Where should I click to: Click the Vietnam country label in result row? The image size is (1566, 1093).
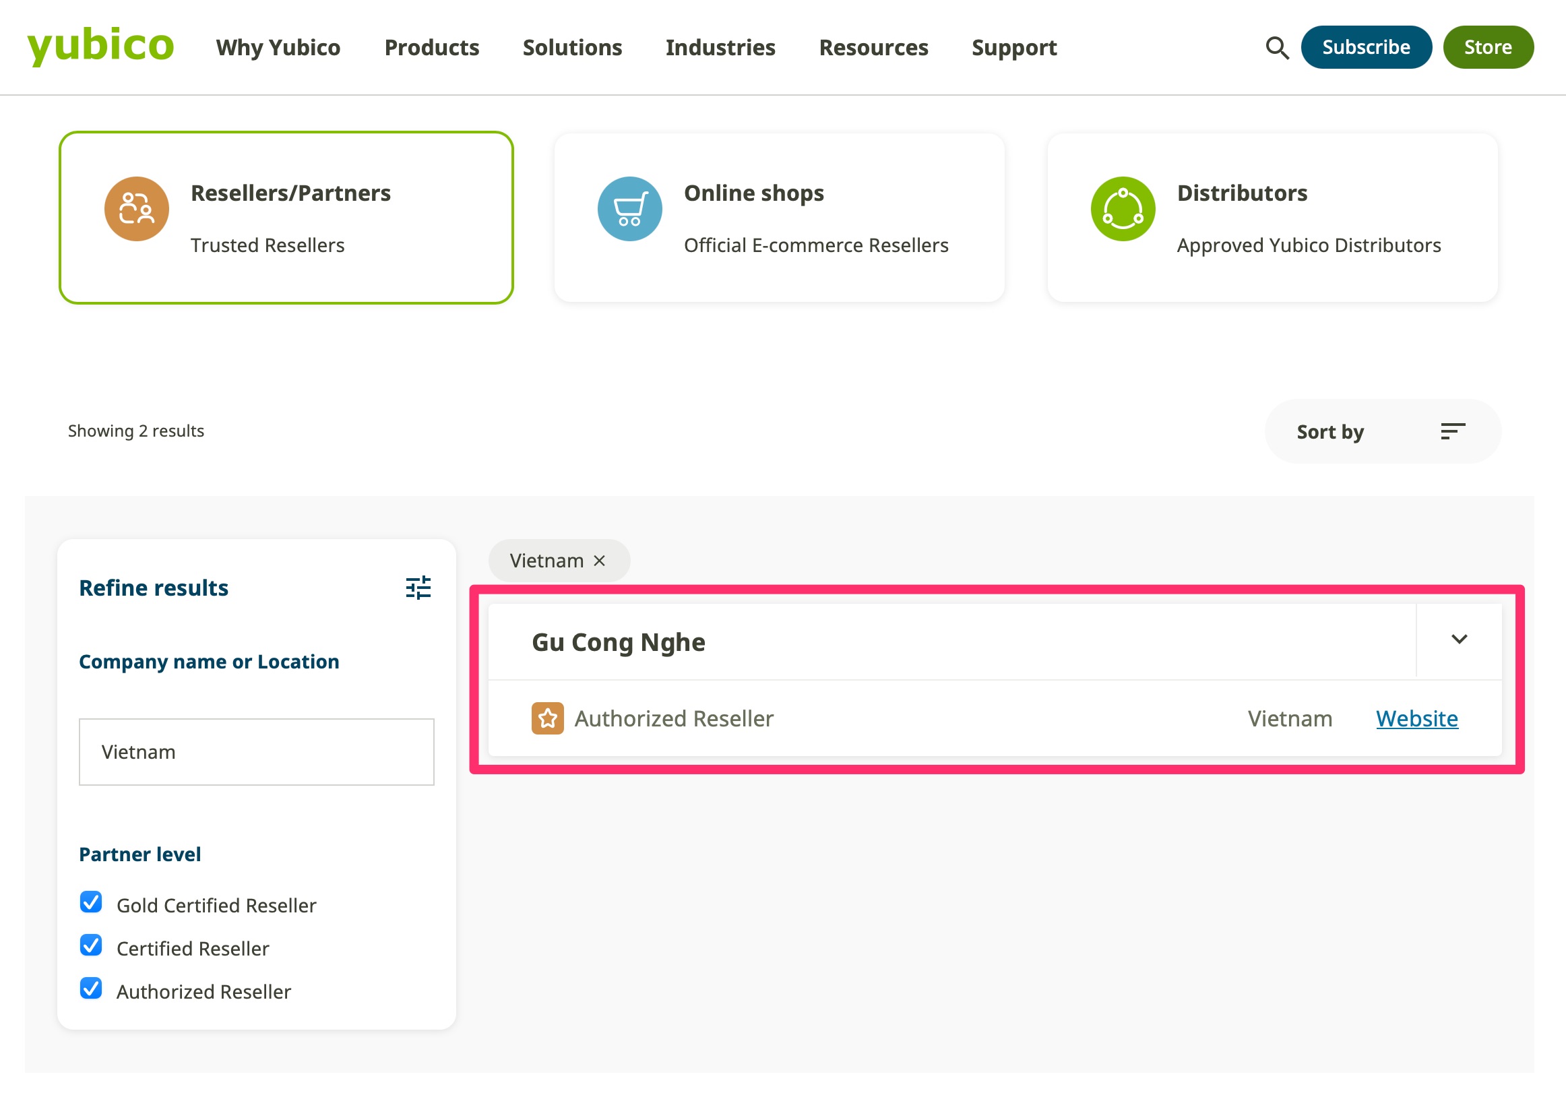tap(1290, 718)
